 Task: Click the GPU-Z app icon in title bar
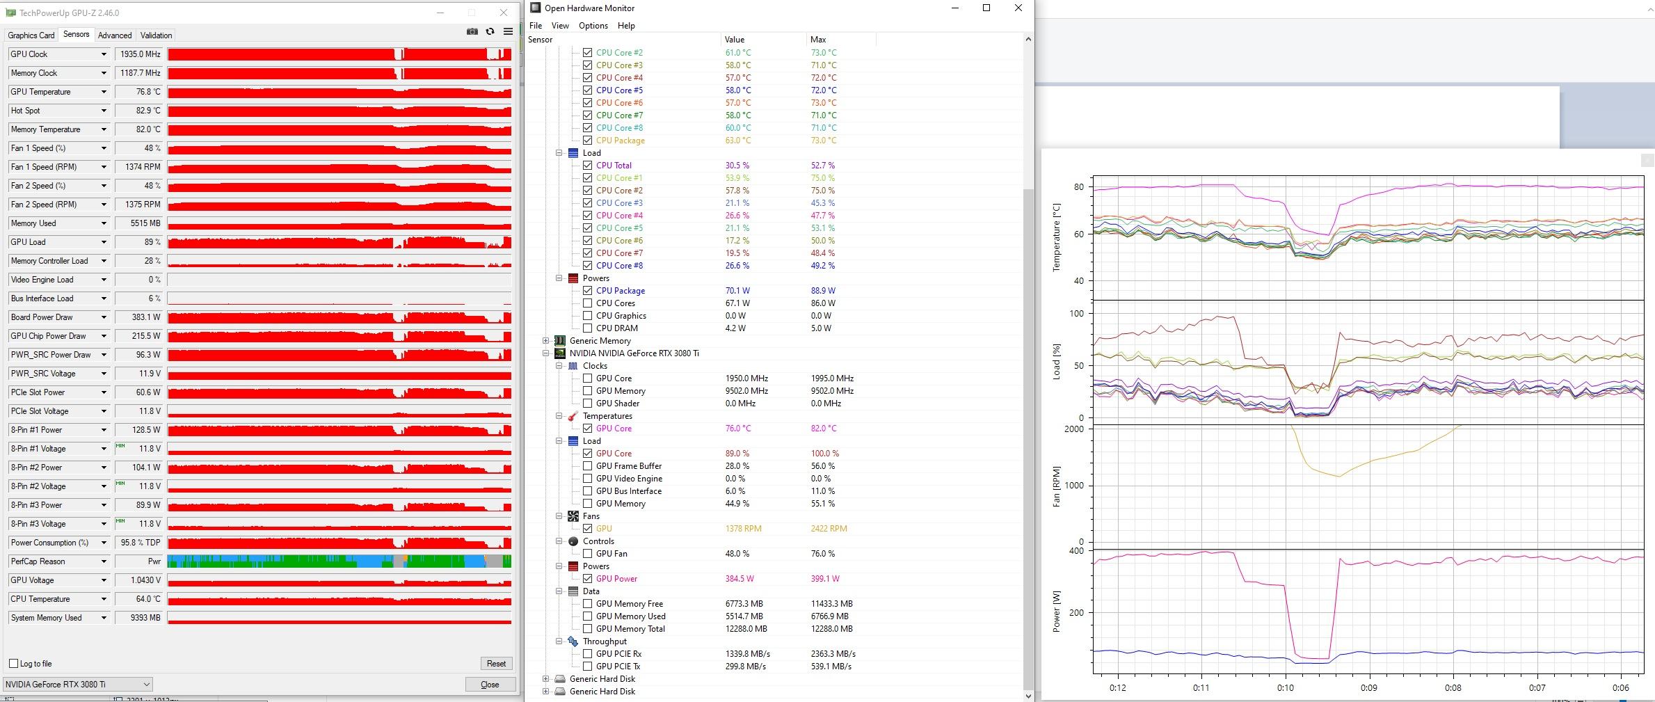point(10,13)
